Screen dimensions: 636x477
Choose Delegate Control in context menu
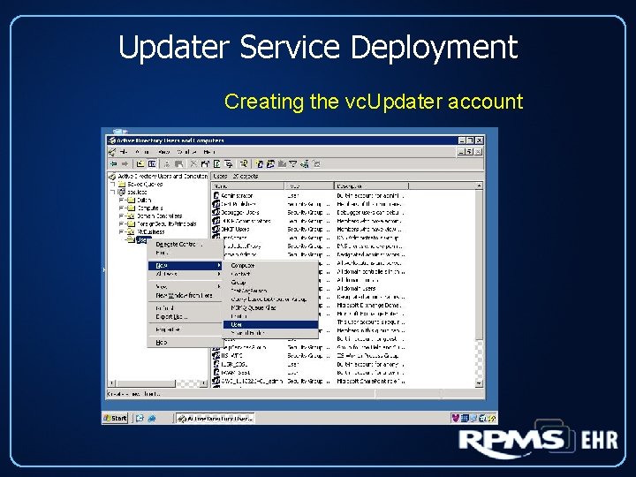185,244
